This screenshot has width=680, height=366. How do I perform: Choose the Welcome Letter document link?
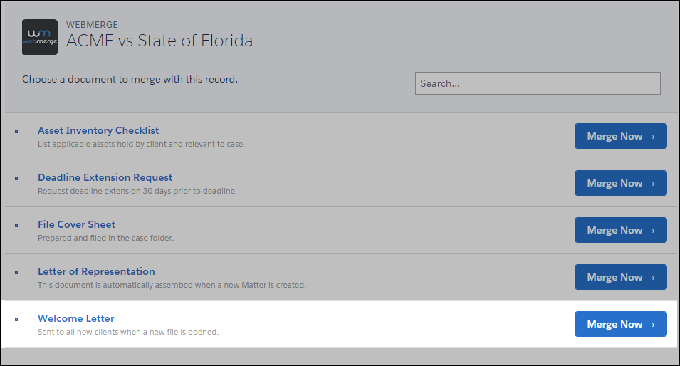pyautogui.click(x=75, y=318)
